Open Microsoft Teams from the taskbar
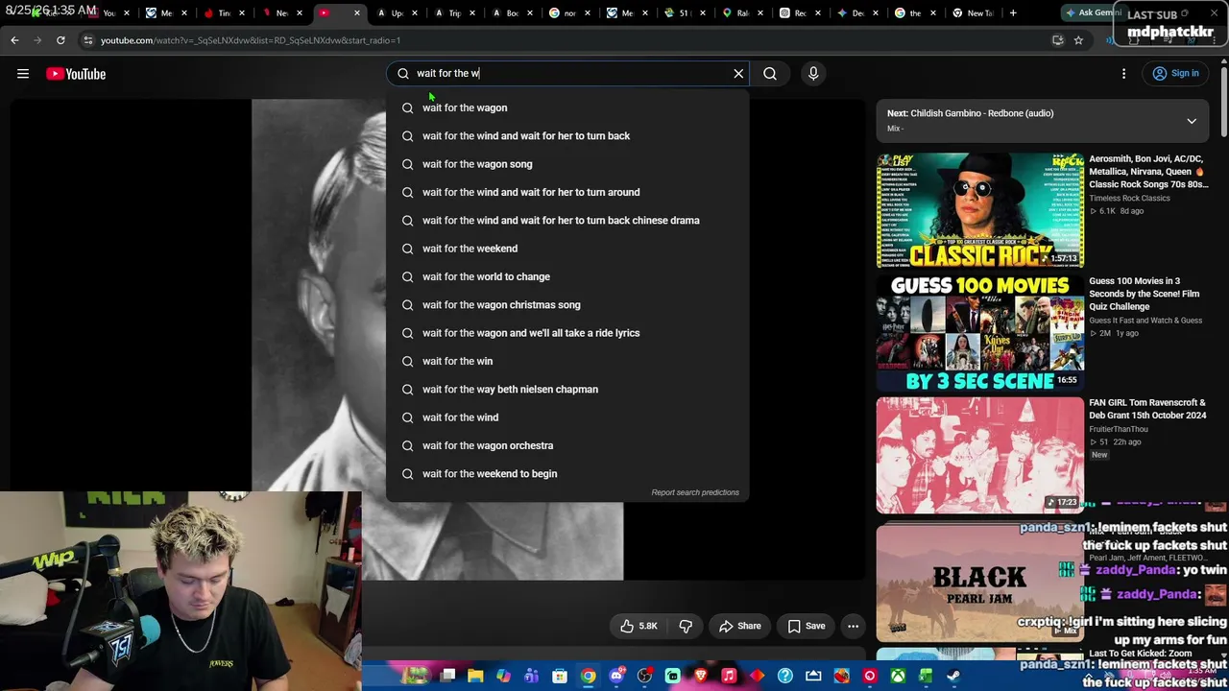This screenshot has width=1229, height=691. coord(532,676)
